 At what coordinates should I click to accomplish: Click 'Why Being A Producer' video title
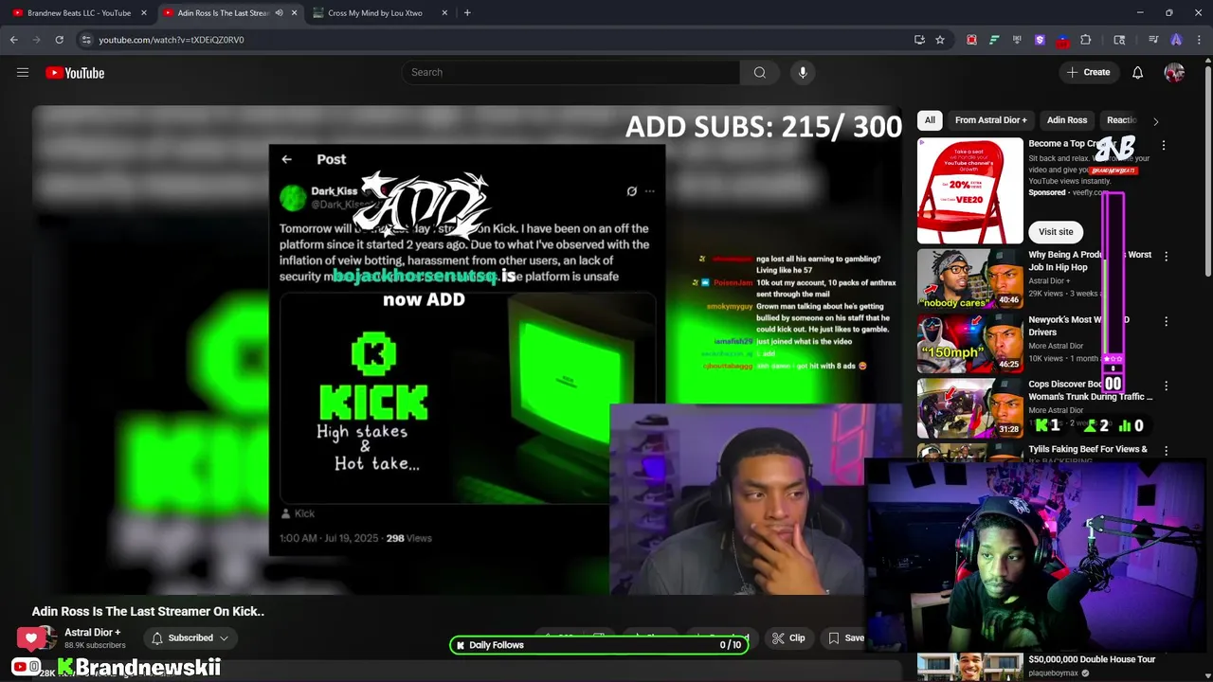[x=1090, y=260]
